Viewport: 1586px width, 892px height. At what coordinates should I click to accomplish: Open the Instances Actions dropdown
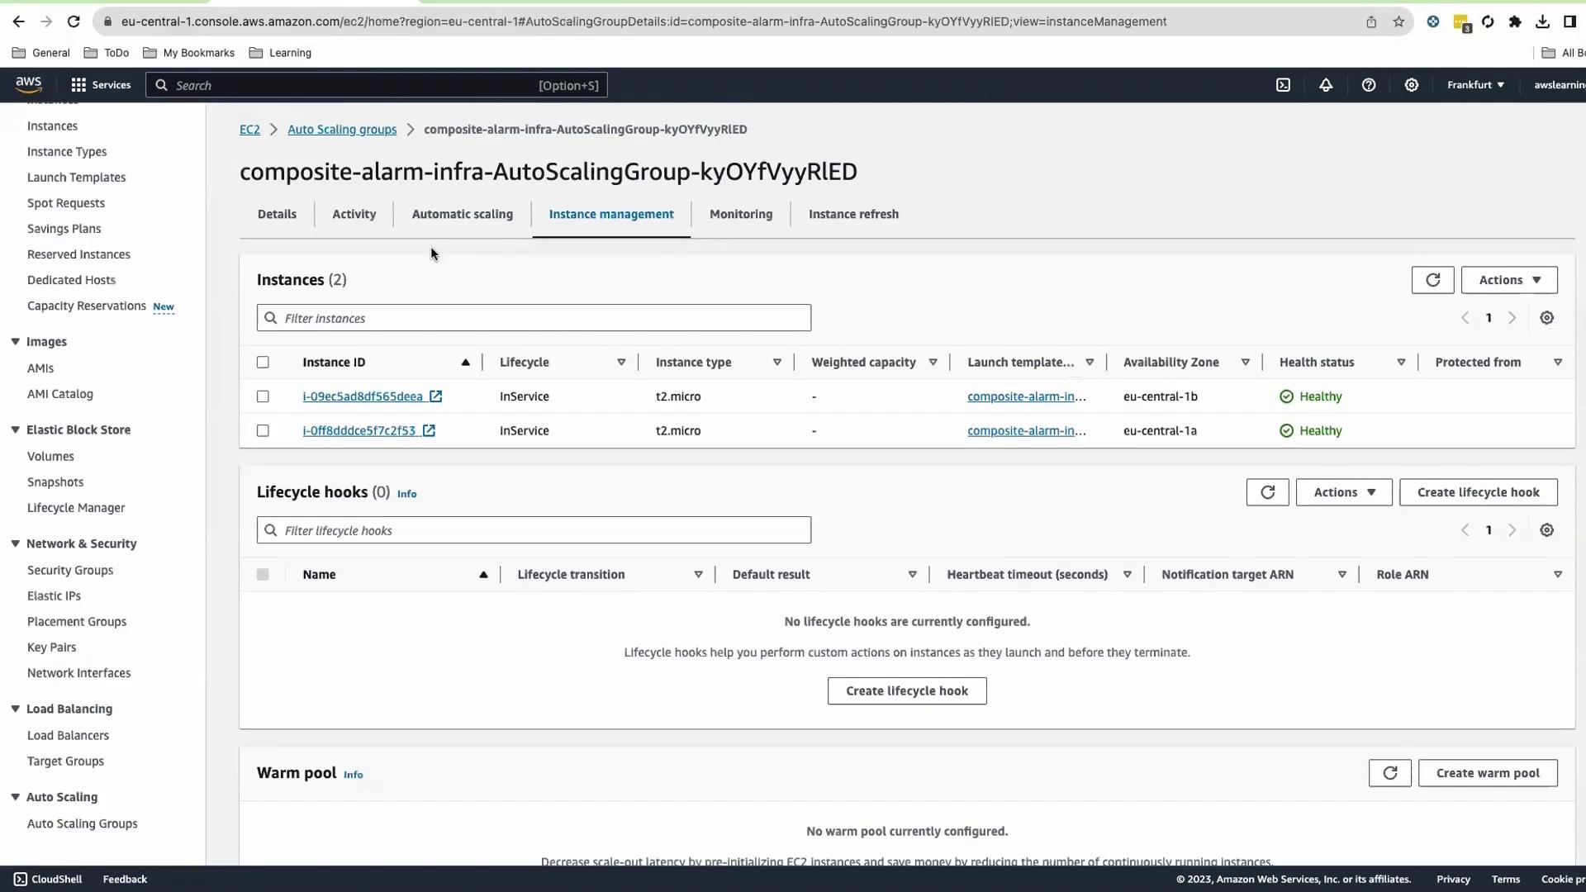point(1508,280)
